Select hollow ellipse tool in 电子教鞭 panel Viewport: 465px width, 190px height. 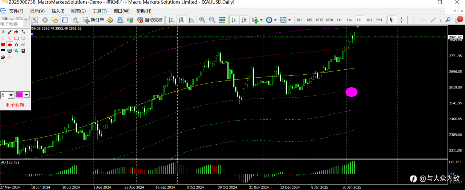click(23, 38)
